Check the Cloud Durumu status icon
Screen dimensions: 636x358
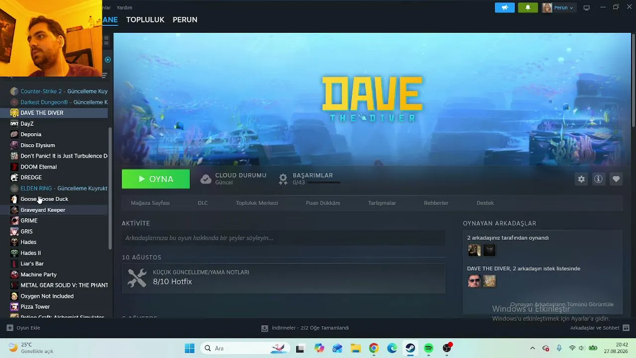click(206, 179)
